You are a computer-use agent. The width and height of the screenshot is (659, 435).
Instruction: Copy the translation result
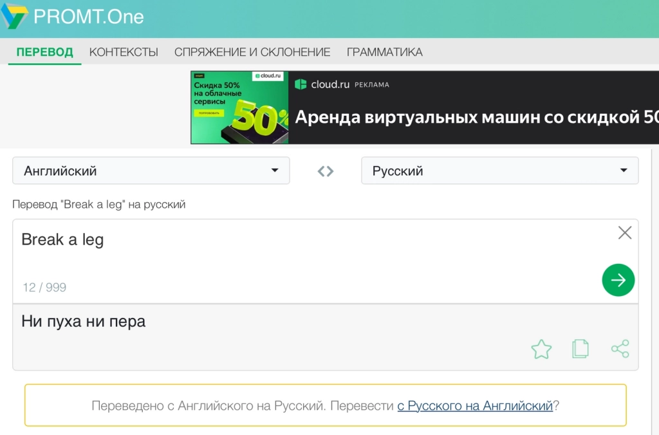tap(580, 349)
